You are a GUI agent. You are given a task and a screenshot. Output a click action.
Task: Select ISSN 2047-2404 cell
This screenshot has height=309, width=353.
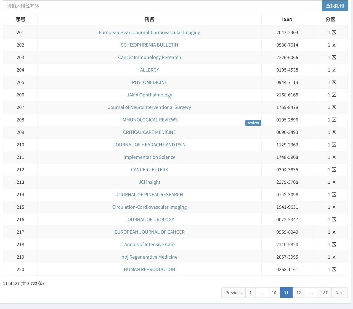pyautogui.click(x=287, y=32)
